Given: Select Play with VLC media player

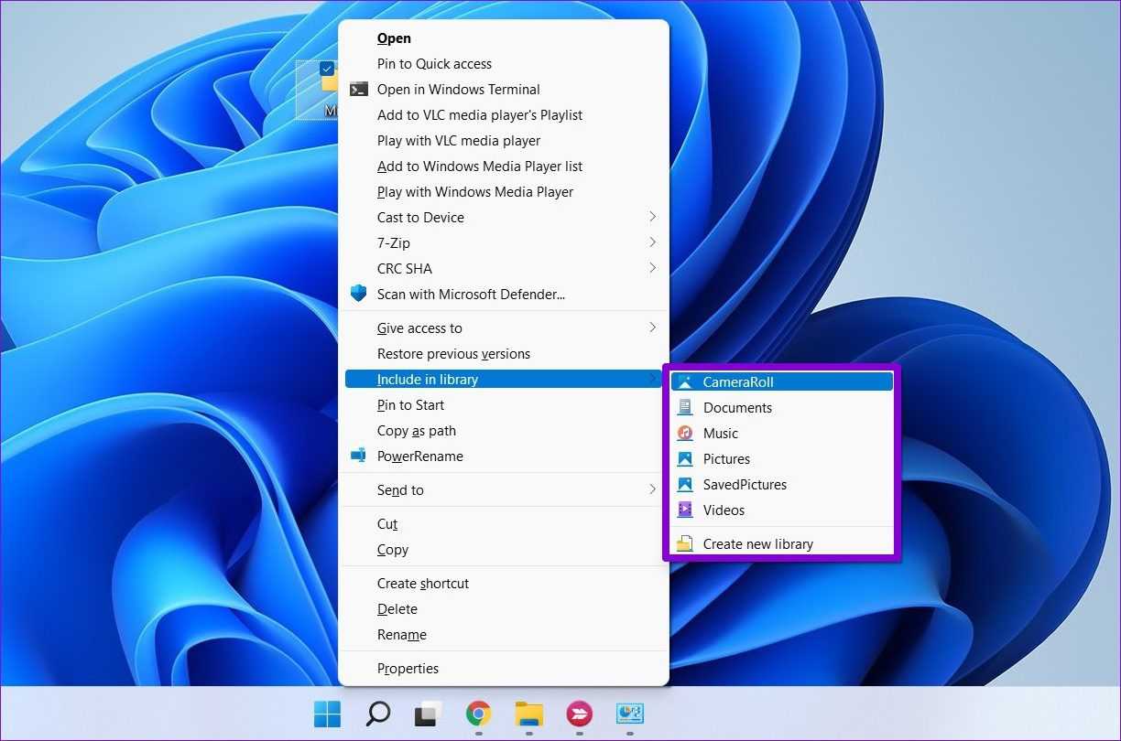Looking at the screenshot, I should coord(458,141).
